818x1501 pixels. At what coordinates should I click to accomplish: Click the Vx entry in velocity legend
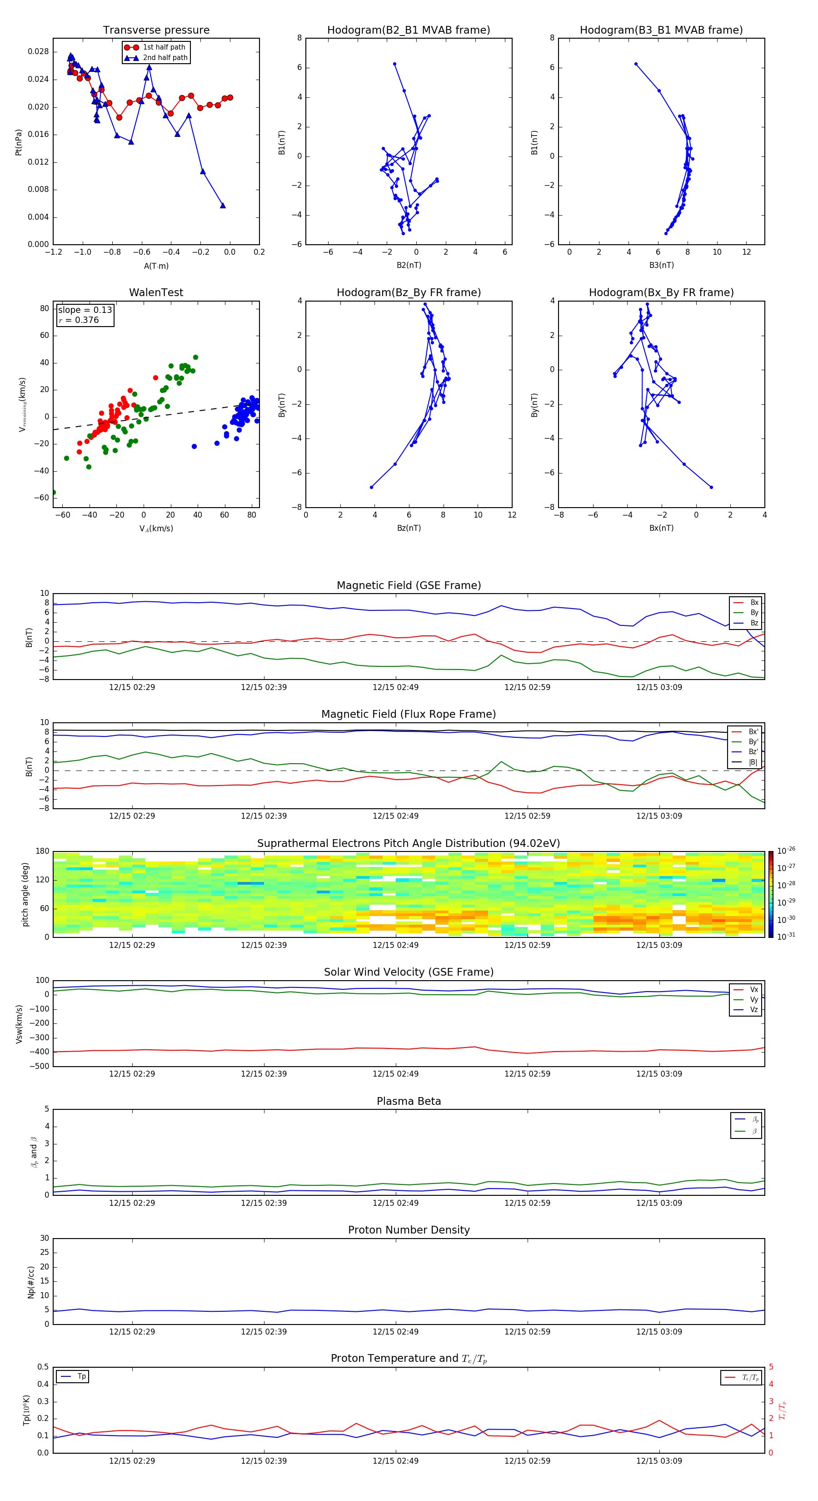[x=746, y=989]
